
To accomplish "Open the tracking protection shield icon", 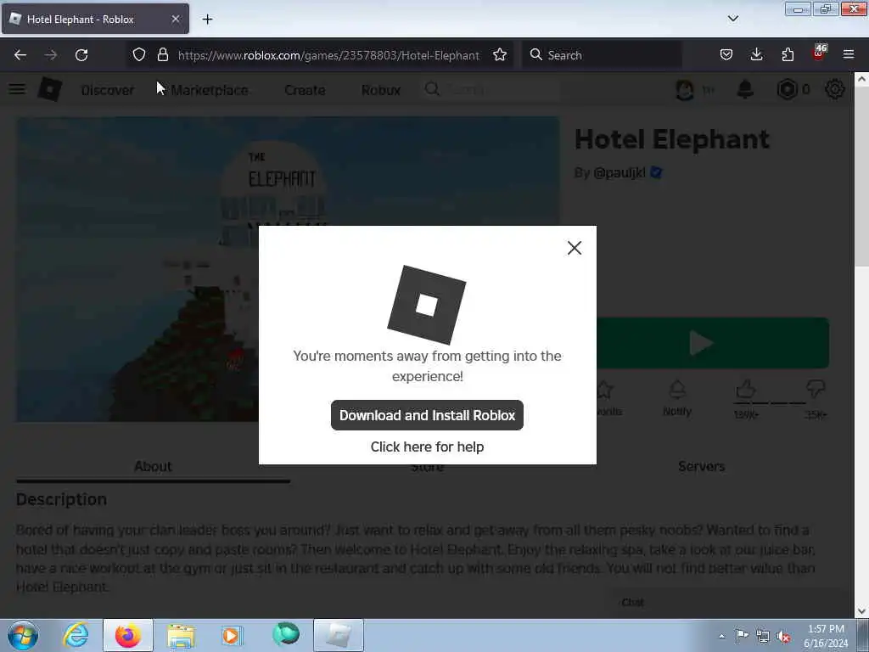I will click(x=139, y=55).
